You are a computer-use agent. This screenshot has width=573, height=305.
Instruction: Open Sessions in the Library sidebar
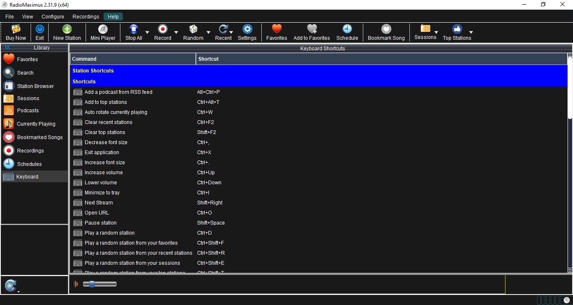(34, 98)
